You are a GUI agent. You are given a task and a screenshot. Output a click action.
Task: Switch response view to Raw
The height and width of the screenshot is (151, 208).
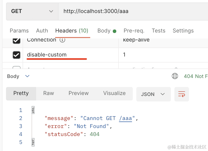click(x=48, y=93)
